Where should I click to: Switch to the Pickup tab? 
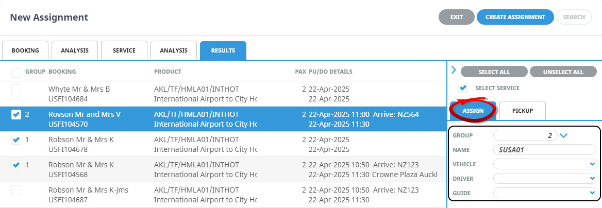tap(522, 111)
